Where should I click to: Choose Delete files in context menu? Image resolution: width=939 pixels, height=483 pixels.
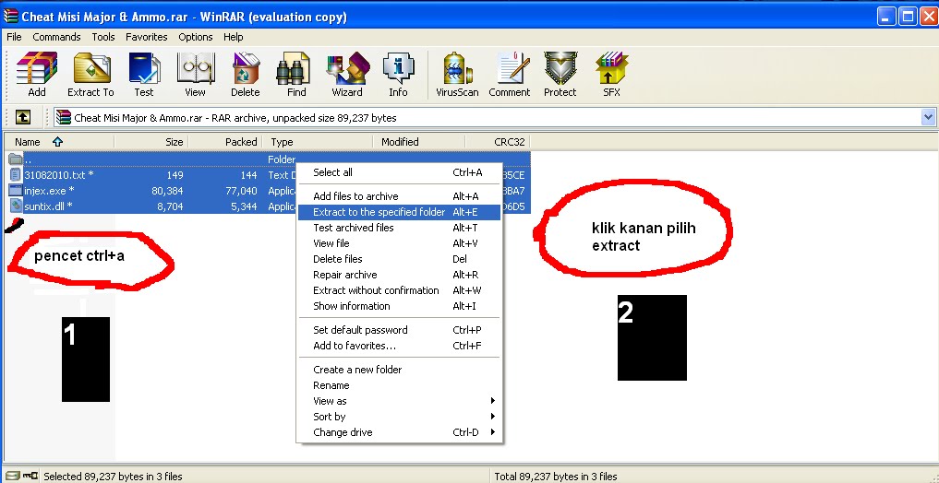tap(399, 259)
